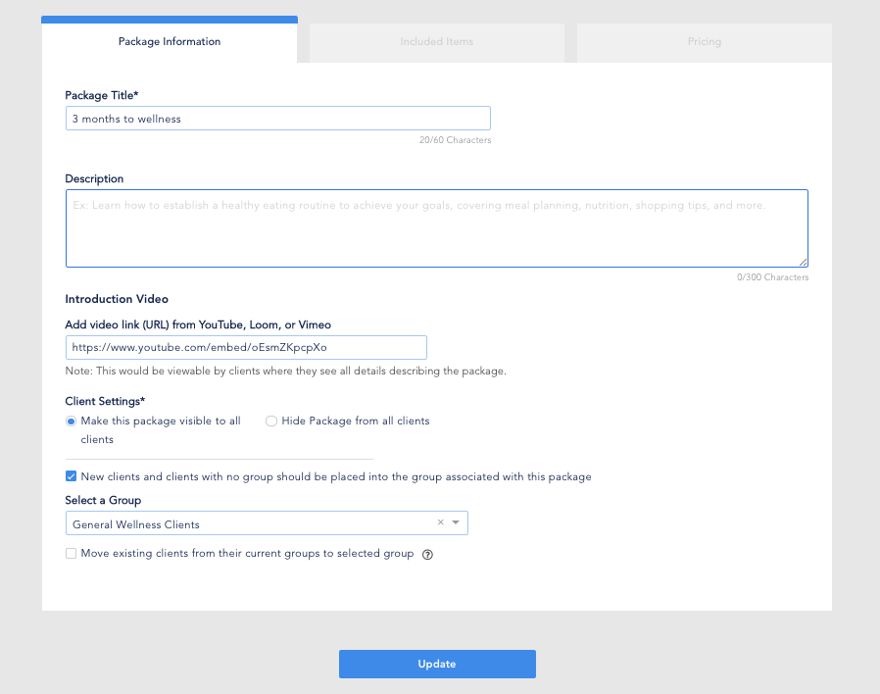Screen dimensions: 880x694
Task: Open the Included Items tab
Action: pyautogui.click(x=437, y=42)
